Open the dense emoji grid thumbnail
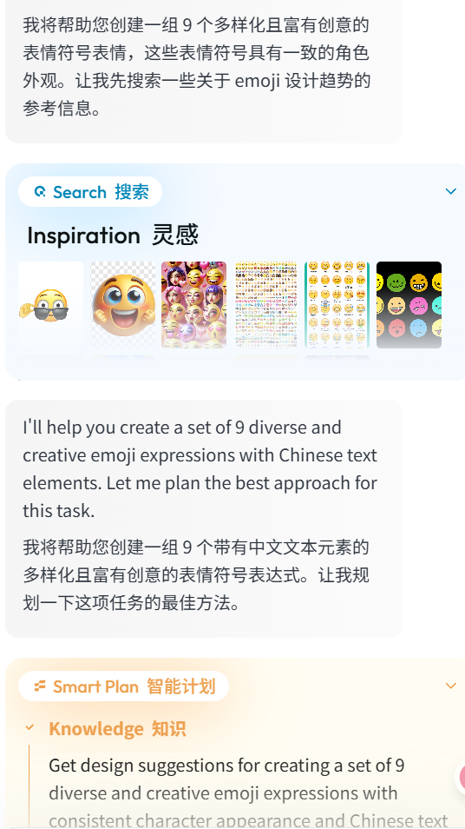465x829 pixels. [265, 305]
